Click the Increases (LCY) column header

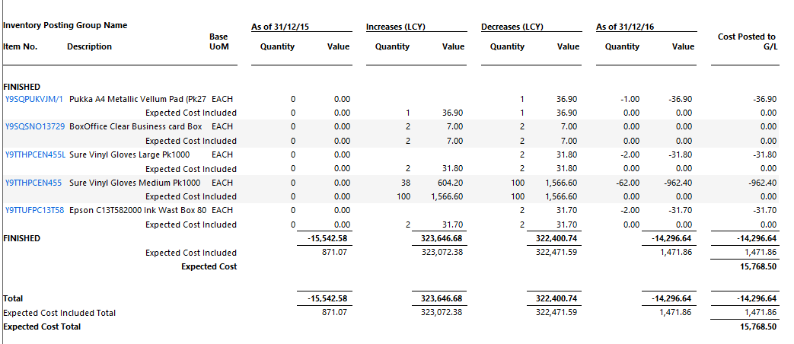(x=395, y=27)
